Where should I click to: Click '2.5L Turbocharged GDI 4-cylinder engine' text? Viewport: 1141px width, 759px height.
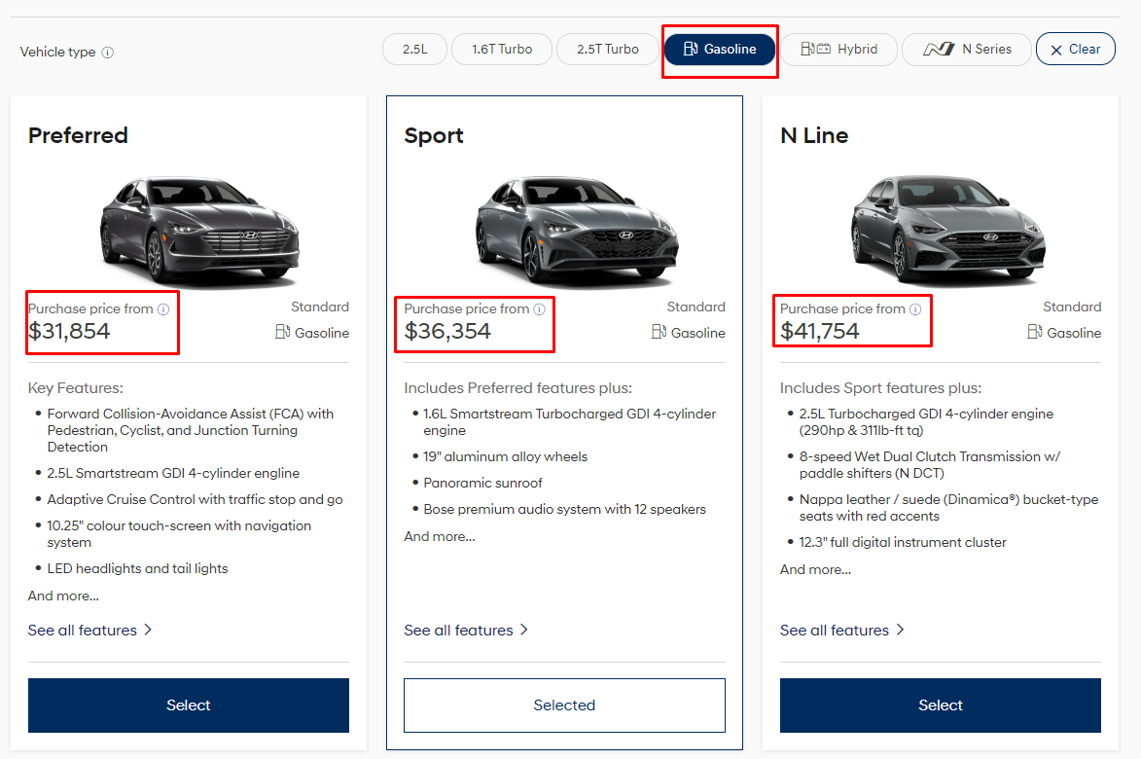(x=926, y=422)
